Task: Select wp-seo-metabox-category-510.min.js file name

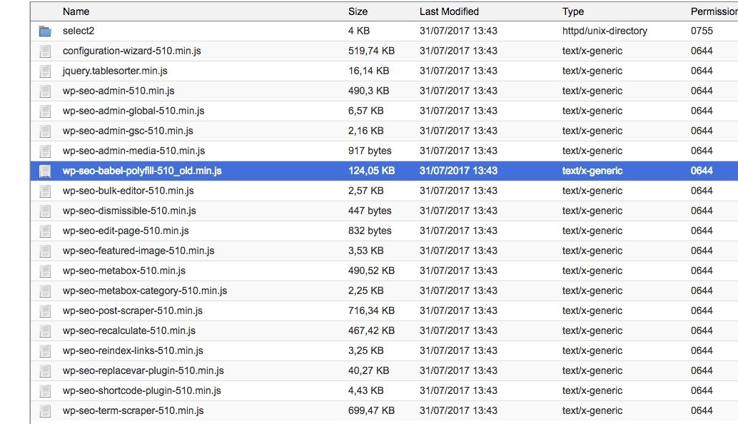Action: pyautogui.click(x=145, y=291)
